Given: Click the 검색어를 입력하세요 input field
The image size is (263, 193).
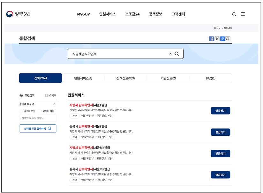Looking at the screenshot, I should [x=38, y=118].
